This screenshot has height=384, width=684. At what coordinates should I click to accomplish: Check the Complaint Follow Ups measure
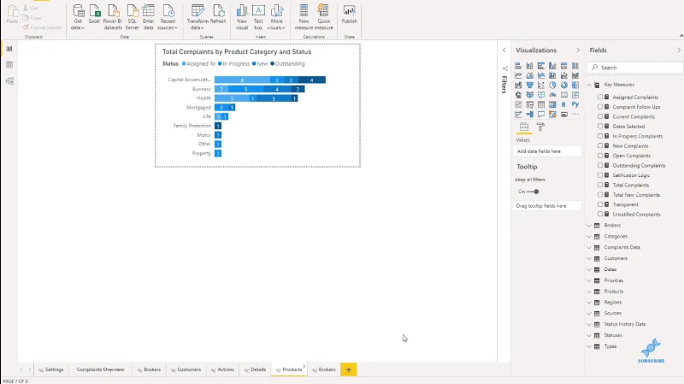600,106
